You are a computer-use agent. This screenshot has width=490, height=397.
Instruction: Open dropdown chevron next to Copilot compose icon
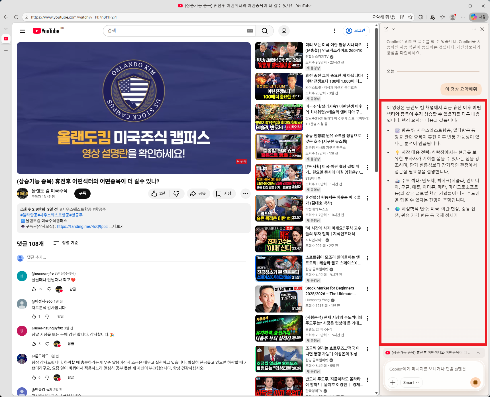(393, 29)
